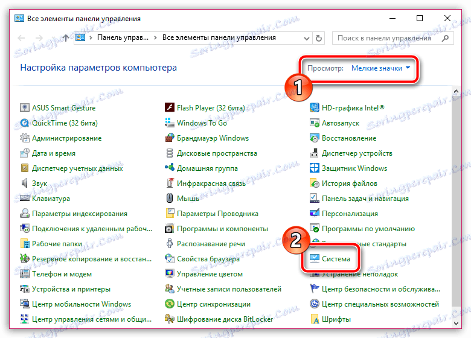Click the Диспетчер учетных данных safe icon

pos(24,168)
